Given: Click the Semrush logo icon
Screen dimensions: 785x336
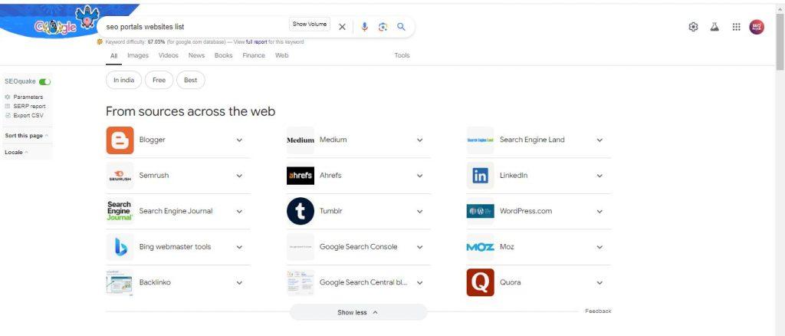Looking at the screenshot, I should coord(120,176).
